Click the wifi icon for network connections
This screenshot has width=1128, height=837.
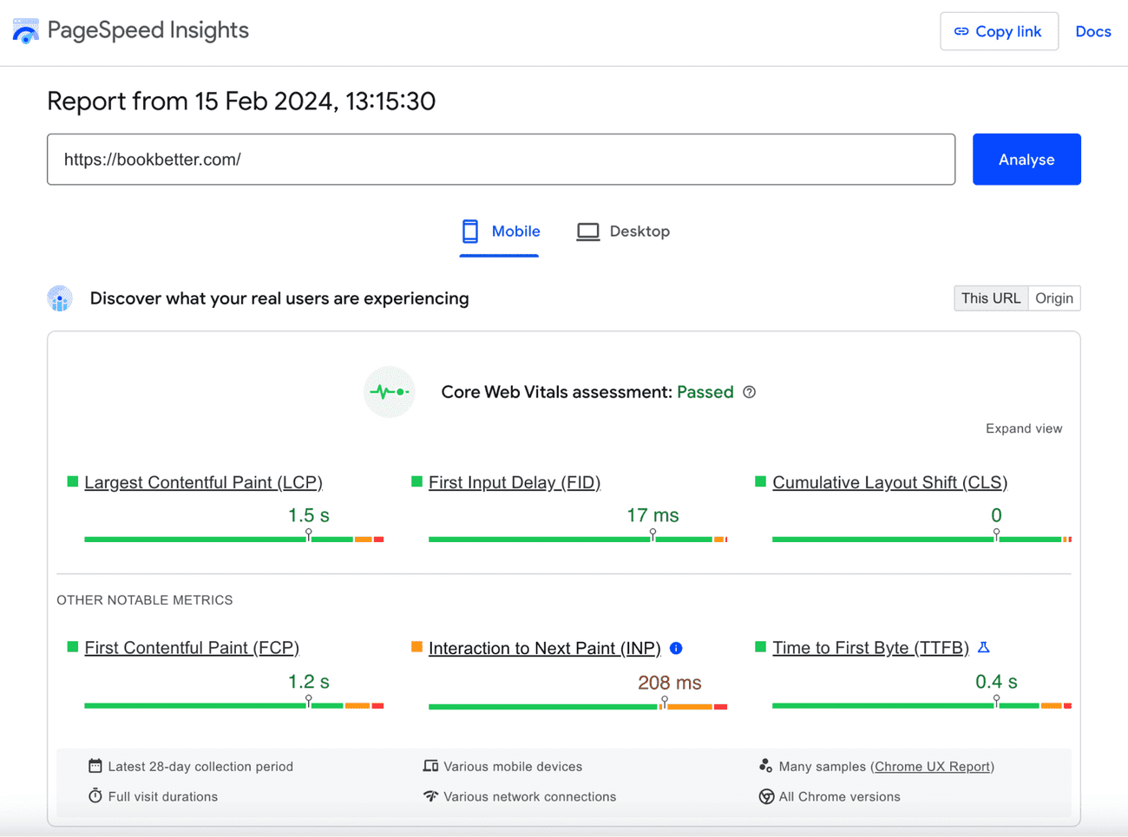pyautogui.click(x=430, y=795)
